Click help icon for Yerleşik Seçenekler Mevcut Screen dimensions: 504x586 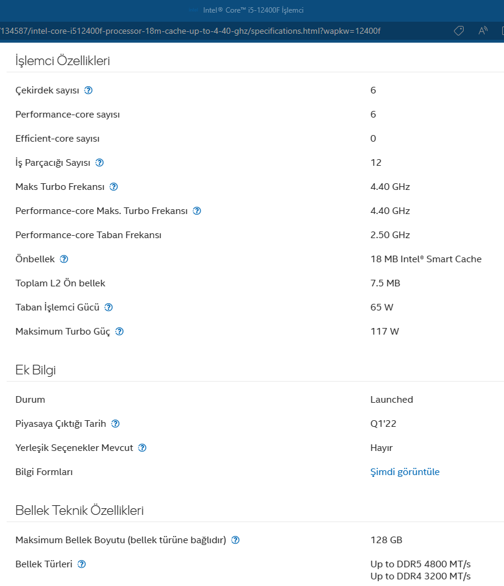point(142,448)
